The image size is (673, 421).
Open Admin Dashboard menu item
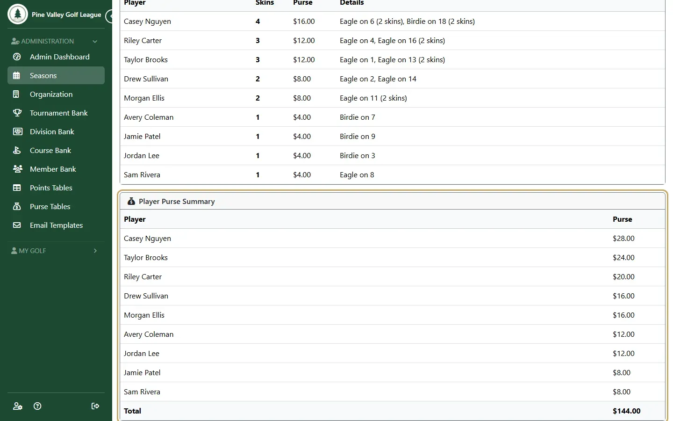pos(56,57)
